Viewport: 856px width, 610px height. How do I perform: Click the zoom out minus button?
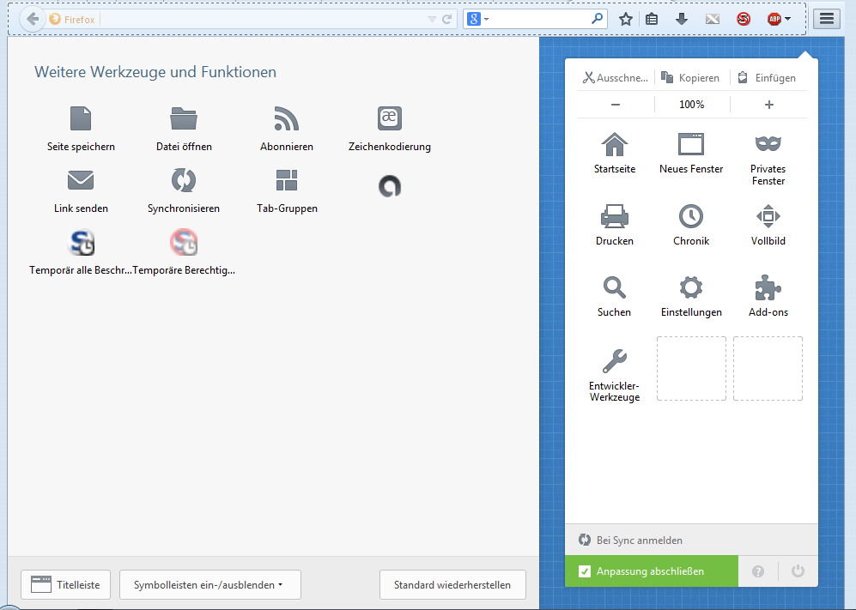pos(616,105)
